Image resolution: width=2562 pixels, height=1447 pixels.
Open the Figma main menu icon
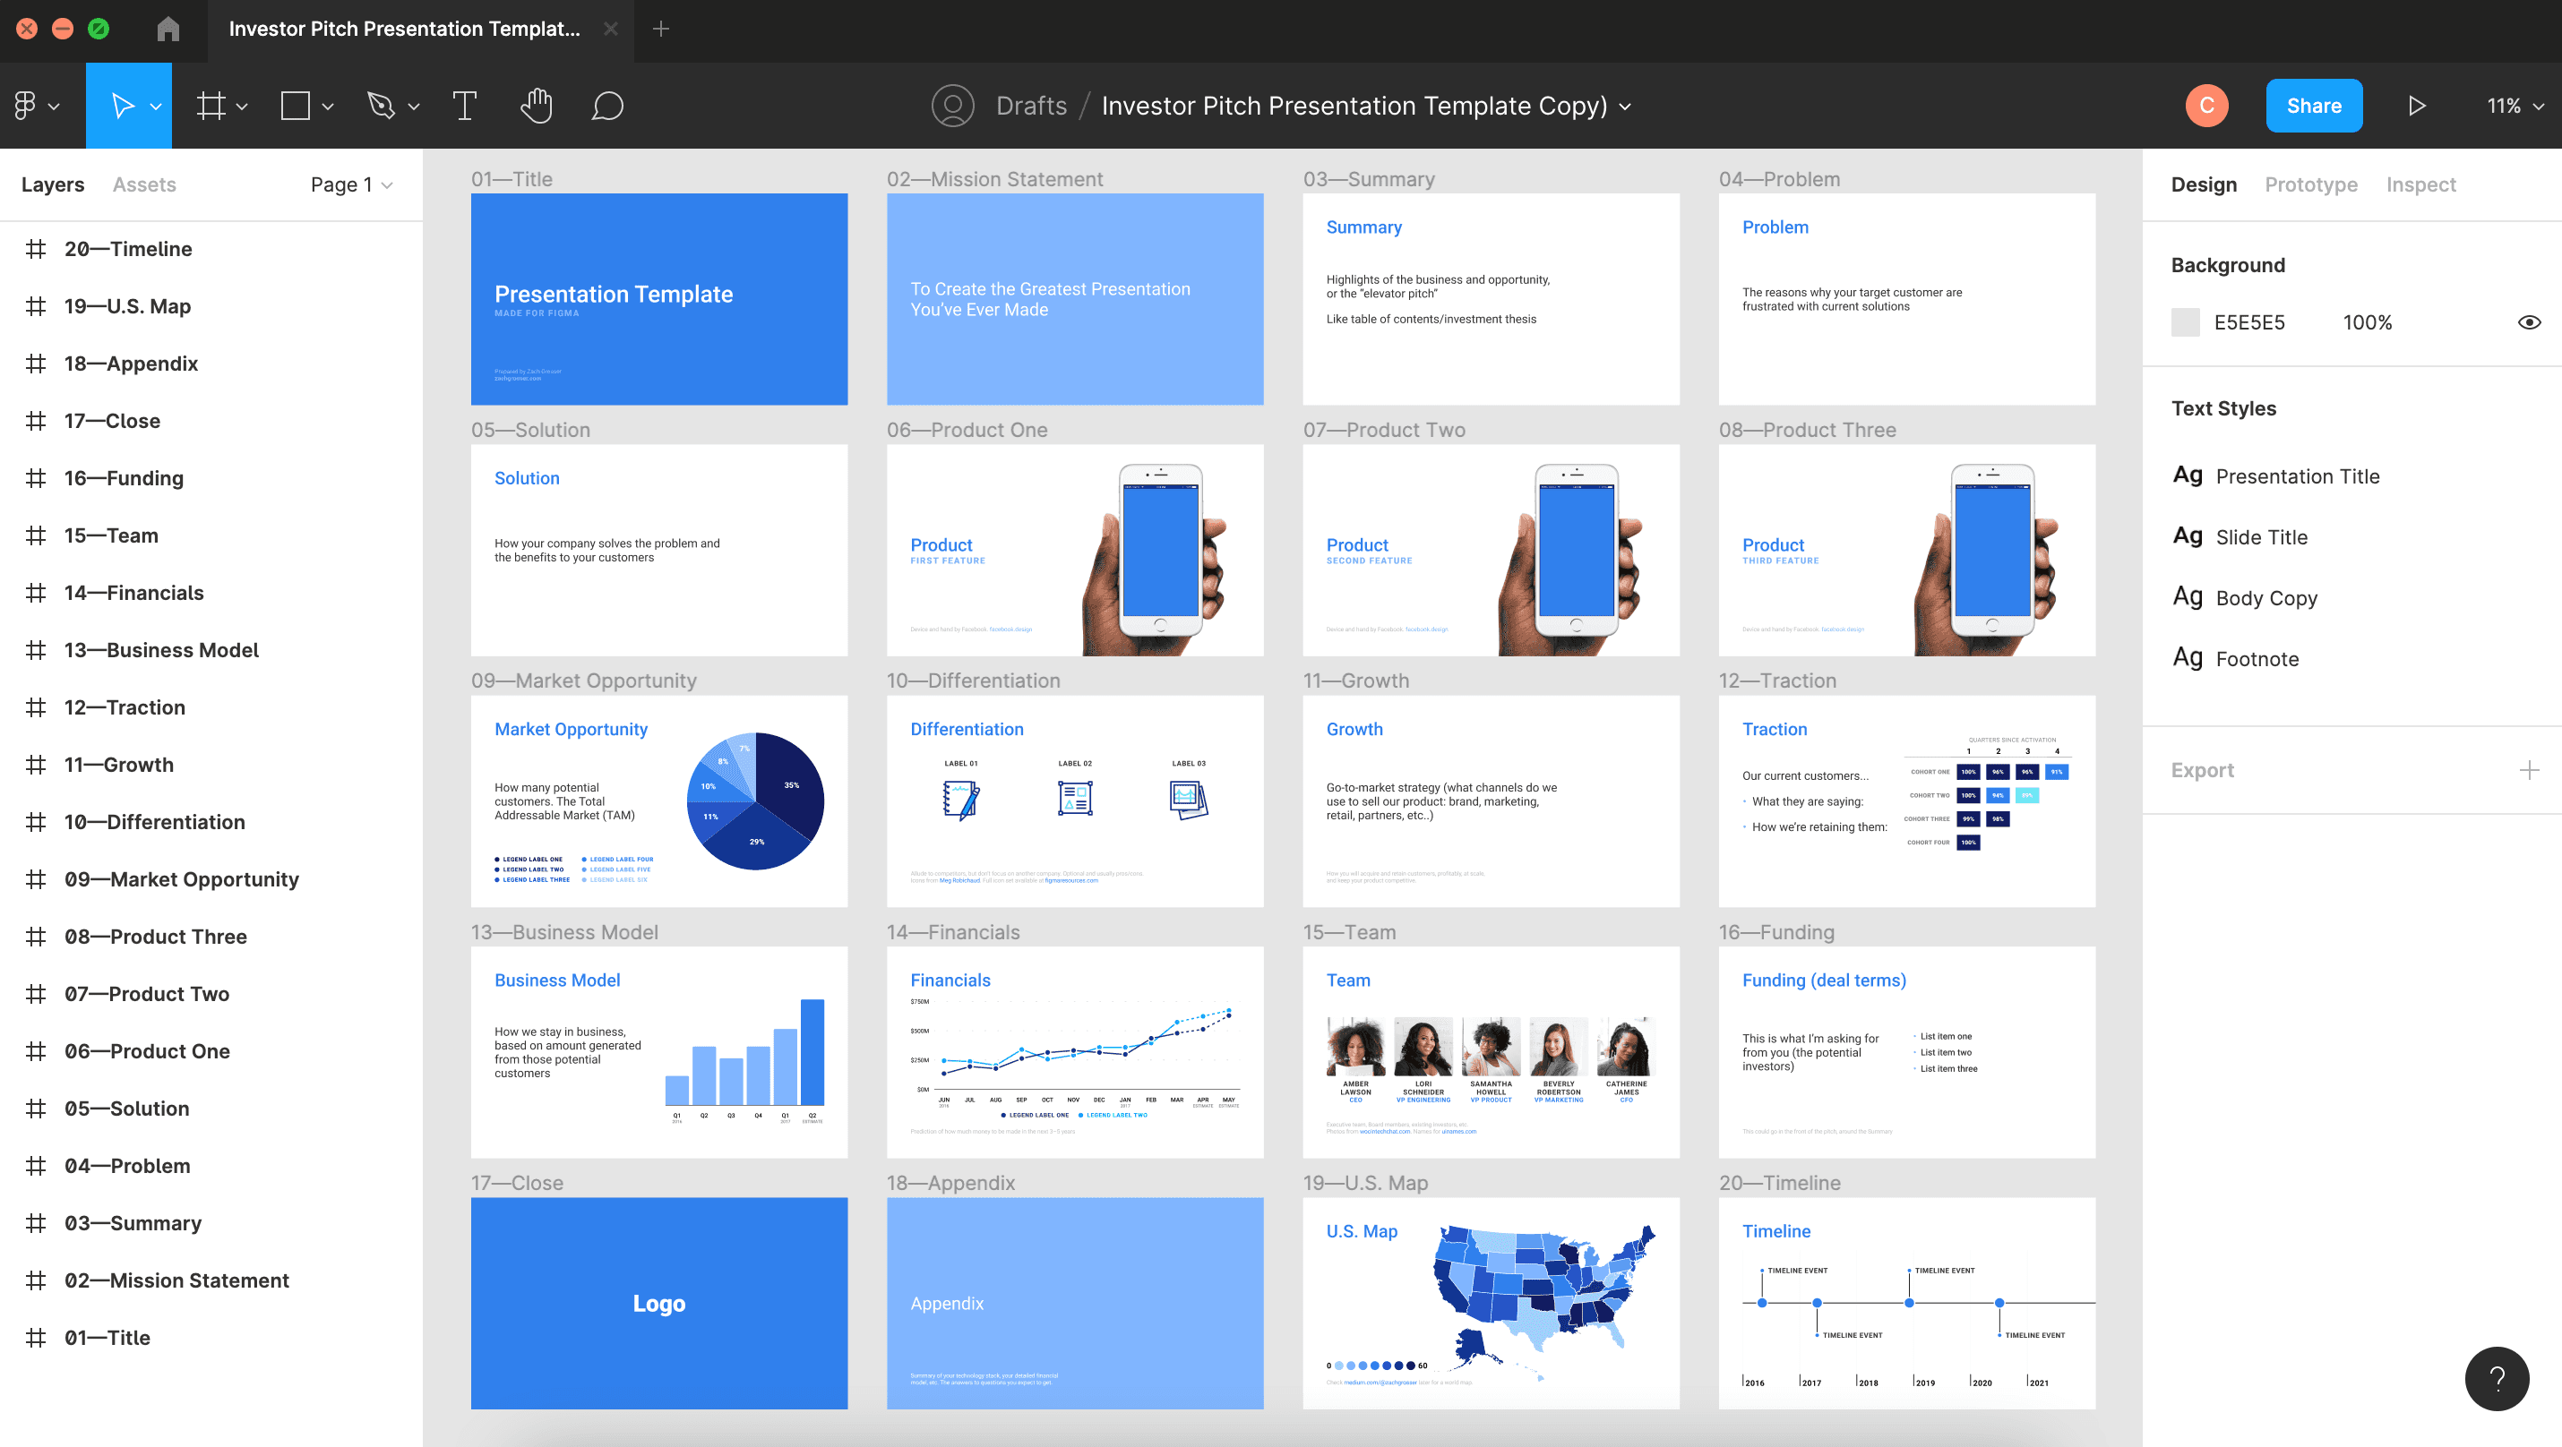25,106
